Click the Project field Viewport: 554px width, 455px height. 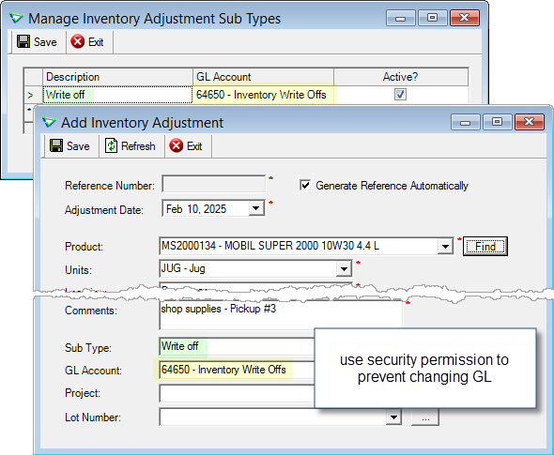pyautogui.click(x=237, y=393)
